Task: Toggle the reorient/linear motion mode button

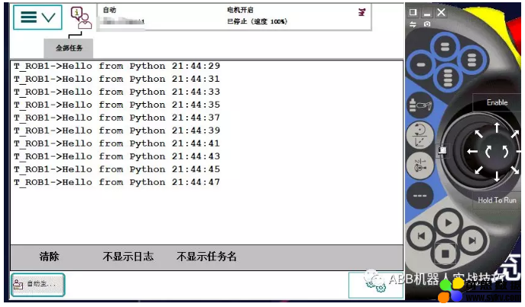Action: tap(421, 135)
